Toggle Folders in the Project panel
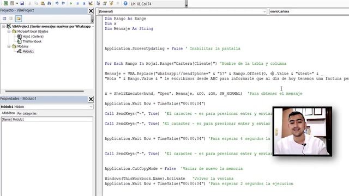This screenshot has width=349, height=196. click(18, 19)
